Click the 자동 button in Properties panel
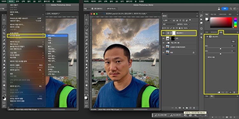 tap(233, 41)
